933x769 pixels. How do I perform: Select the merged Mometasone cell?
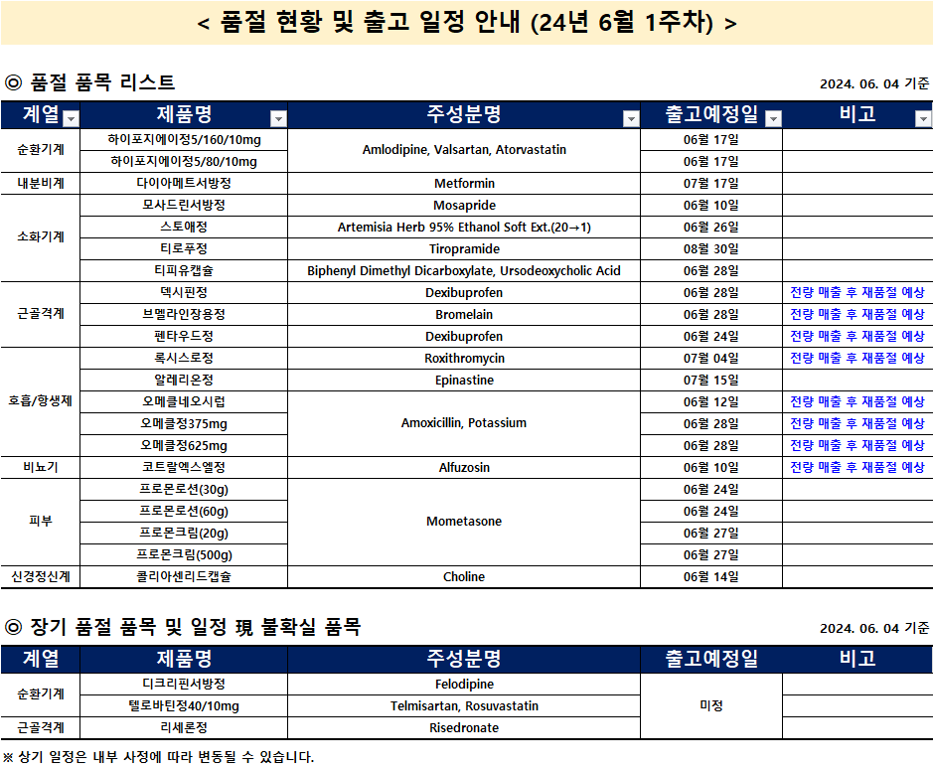pos(464,522)
